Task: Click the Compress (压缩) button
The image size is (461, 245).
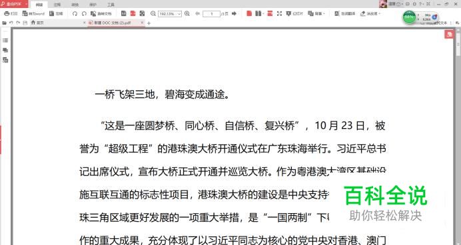Action: coord(56,13)
